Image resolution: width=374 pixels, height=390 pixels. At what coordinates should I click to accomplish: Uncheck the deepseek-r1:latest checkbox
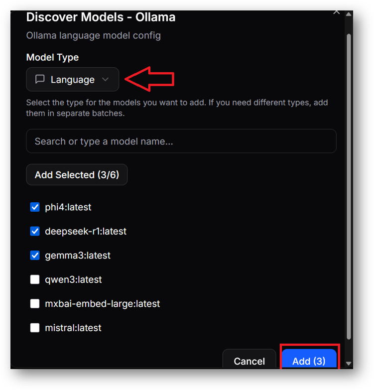35,231
